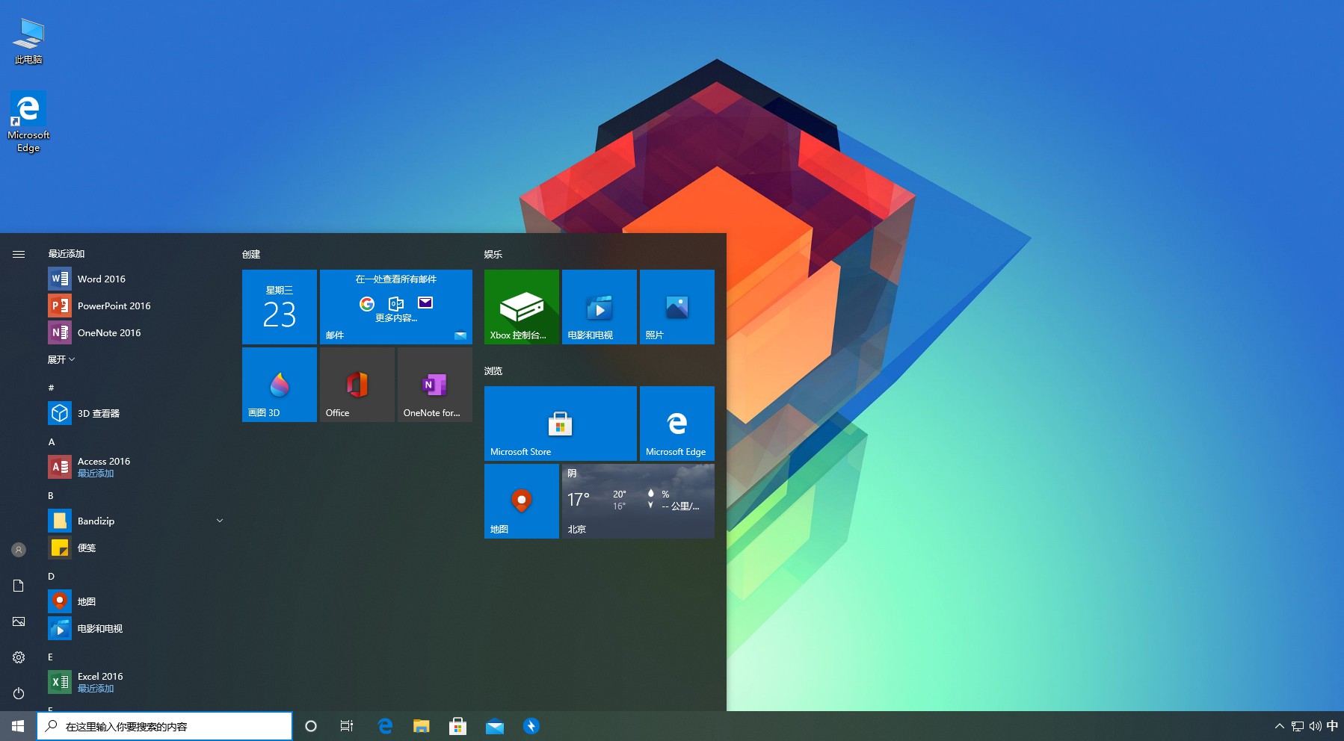This screenshot has height=741, width=1344.
Task: Open Task View on the taskbar
Action: pos(347,726)
